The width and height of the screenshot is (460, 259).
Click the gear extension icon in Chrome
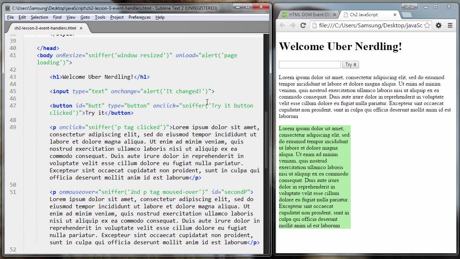click(438, 26)
